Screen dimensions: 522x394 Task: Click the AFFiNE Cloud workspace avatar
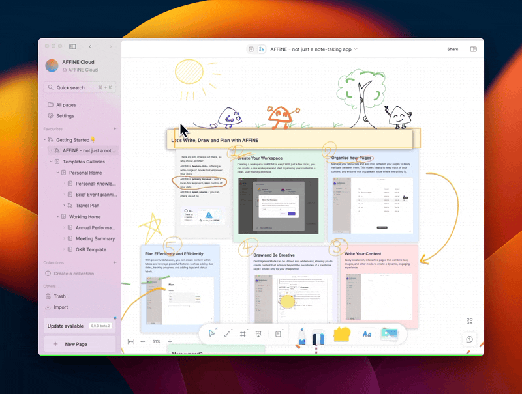[x=52, y=65]
